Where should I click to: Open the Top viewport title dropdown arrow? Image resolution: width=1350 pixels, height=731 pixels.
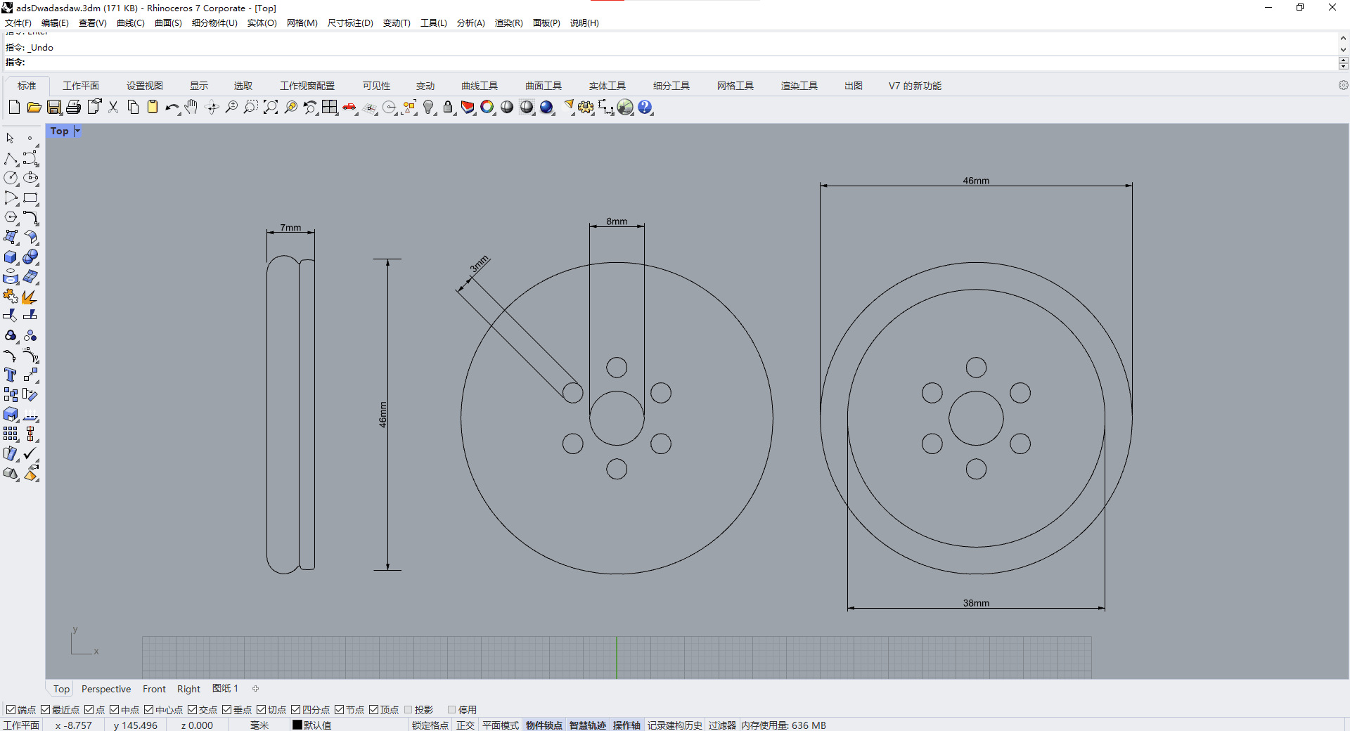[77, 131]
